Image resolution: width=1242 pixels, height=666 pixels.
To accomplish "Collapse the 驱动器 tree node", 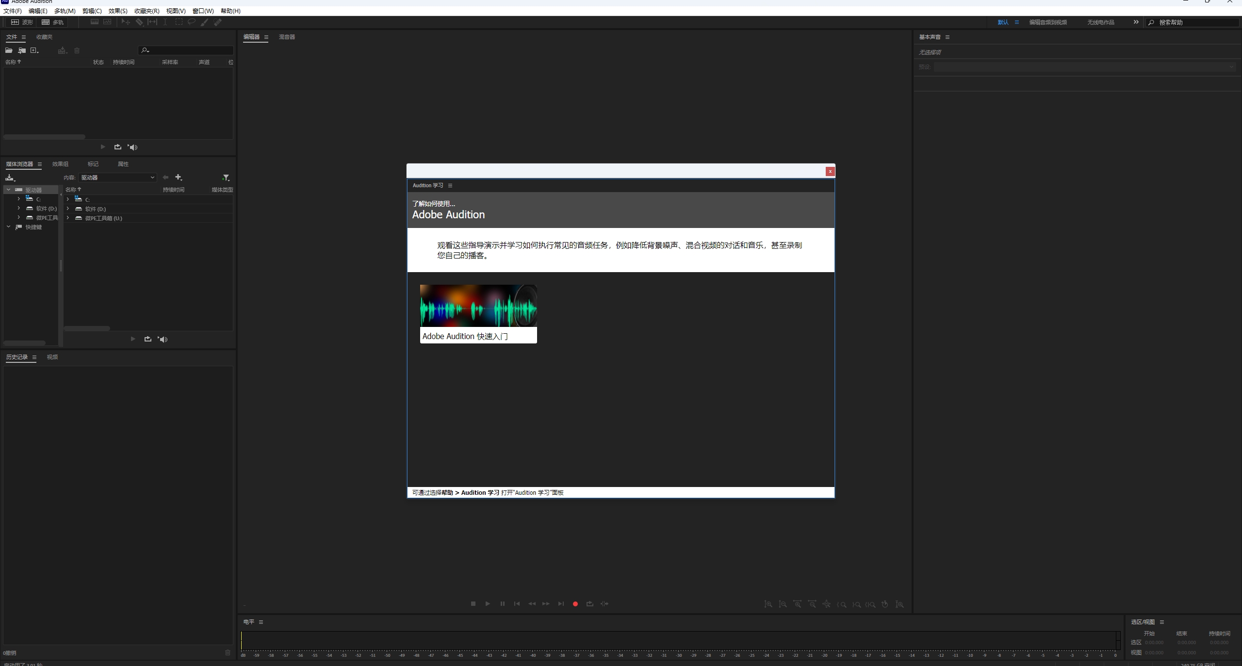I will [8, 190].
